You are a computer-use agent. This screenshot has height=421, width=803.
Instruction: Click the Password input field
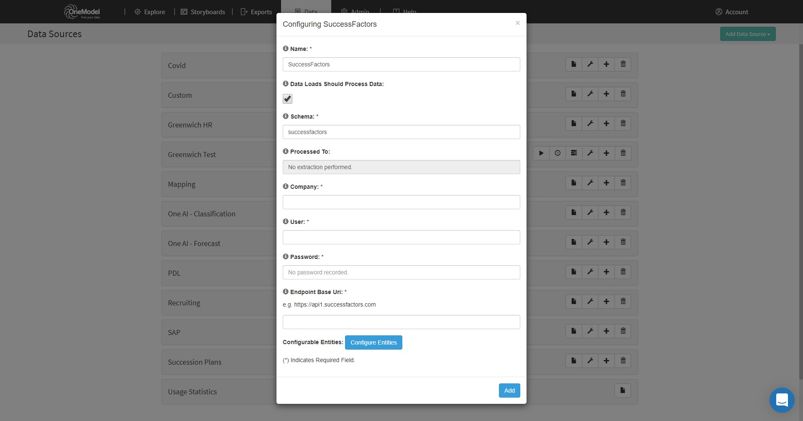pyautogui.click(x=401, y=272)
